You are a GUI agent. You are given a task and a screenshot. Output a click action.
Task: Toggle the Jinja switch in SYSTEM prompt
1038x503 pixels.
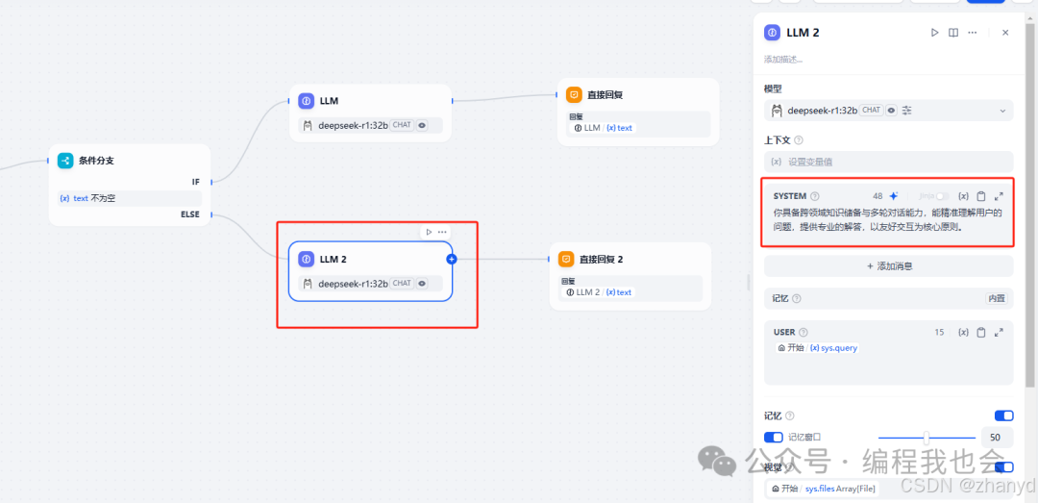(x=942, y=196)
